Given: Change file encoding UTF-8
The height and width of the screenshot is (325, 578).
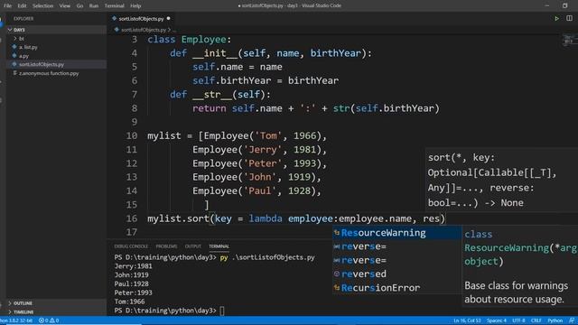Looking at the screenshot, I should coord(518,320).
